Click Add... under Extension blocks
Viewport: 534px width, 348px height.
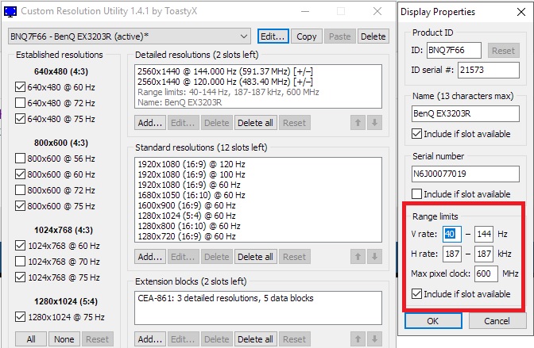150,339
